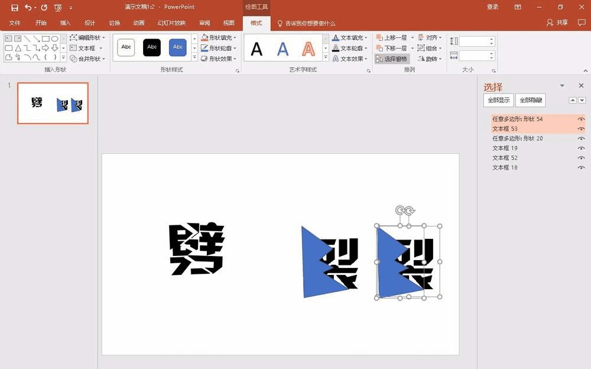Apply the blue Abc shape style
The height and width of the screenshot is (369, 591).
(177, 47)
